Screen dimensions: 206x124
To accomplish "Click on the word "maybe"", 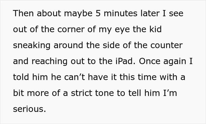I will (78, 14).
